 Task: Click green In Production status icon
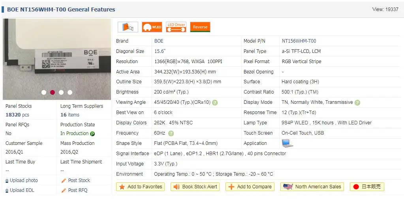click(x=92, y=133)
